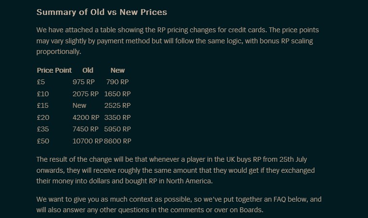Click the 5950 RP new value
The image size is (368, 218).
[118, 129]
